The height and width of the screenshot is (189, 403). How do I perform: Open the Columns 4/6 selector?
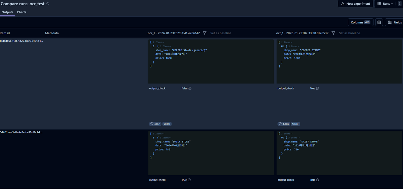point(360,22)
